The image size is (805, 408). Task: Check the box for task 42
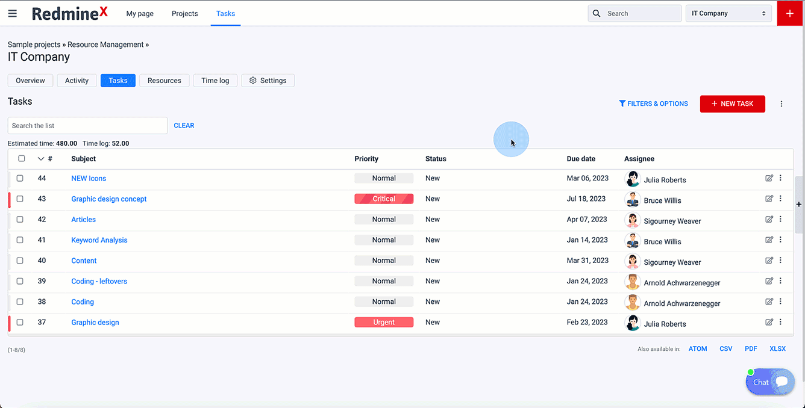pyautogui.click(x=20, y=219)
